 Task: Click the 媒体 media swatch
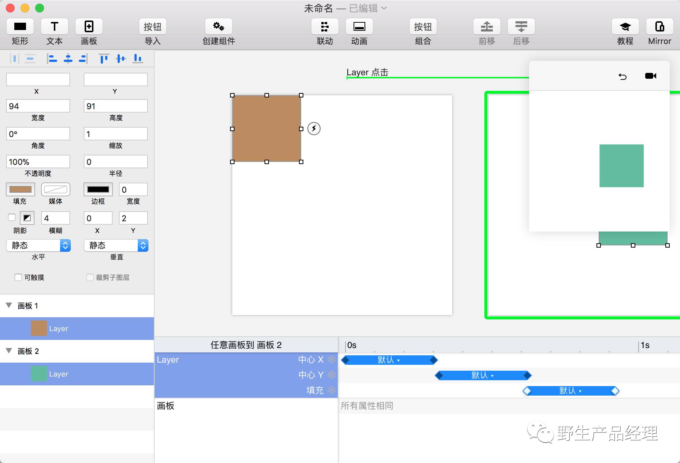pos(56,189)
